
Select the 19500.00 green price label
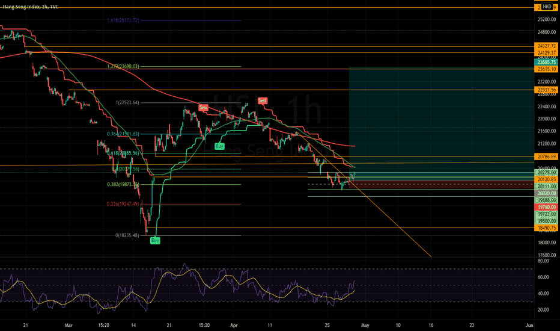pos(546,221)
